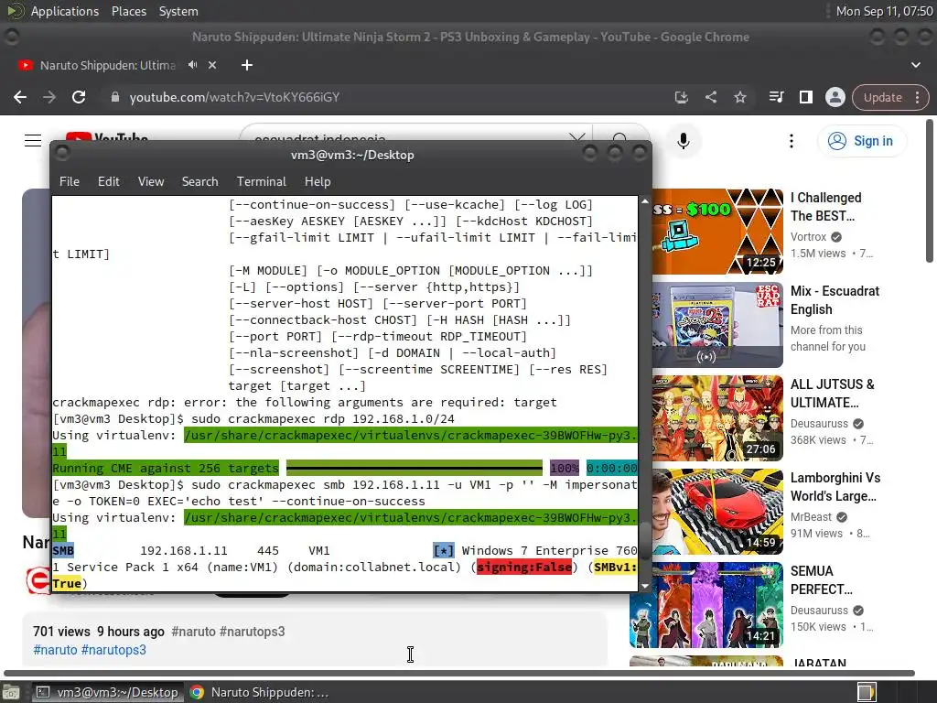The width and height of the screenshot is (937, 703).
Task: Mute the tab's audio speaker icon
Action: tap(192, 65)
